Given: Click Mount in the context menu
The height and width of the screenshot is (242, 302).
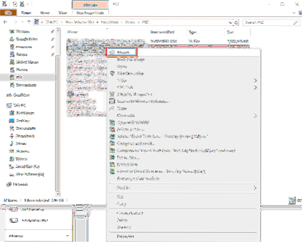Looking at the screenshot, I should (x=122, y=50).
